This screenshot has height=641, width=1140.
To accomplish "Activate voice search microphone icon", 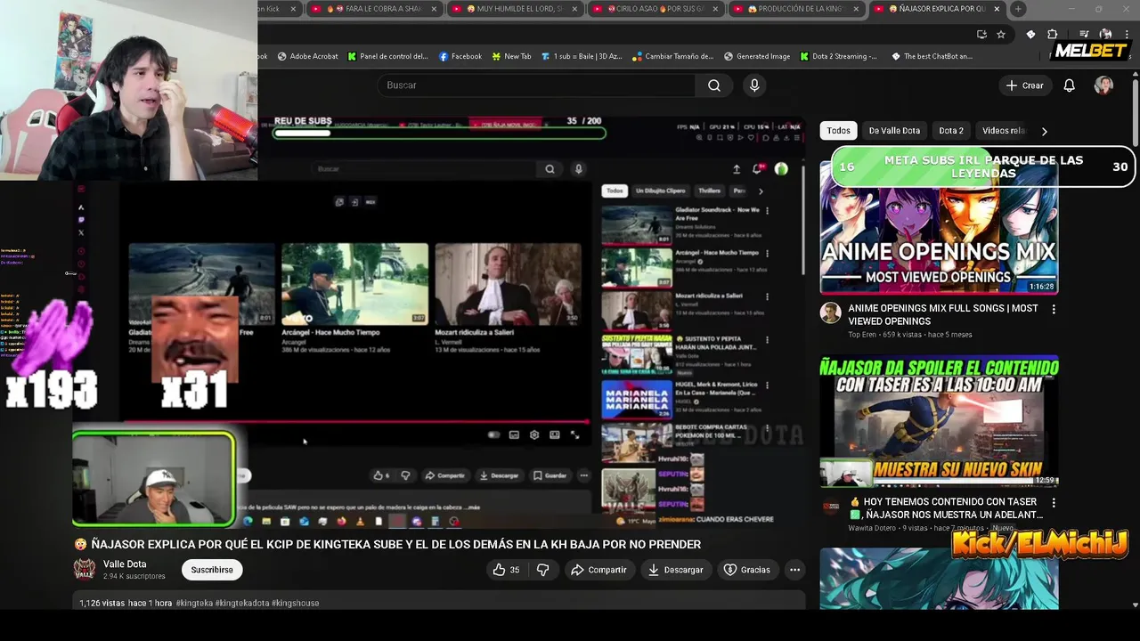I will coord(754,85).
